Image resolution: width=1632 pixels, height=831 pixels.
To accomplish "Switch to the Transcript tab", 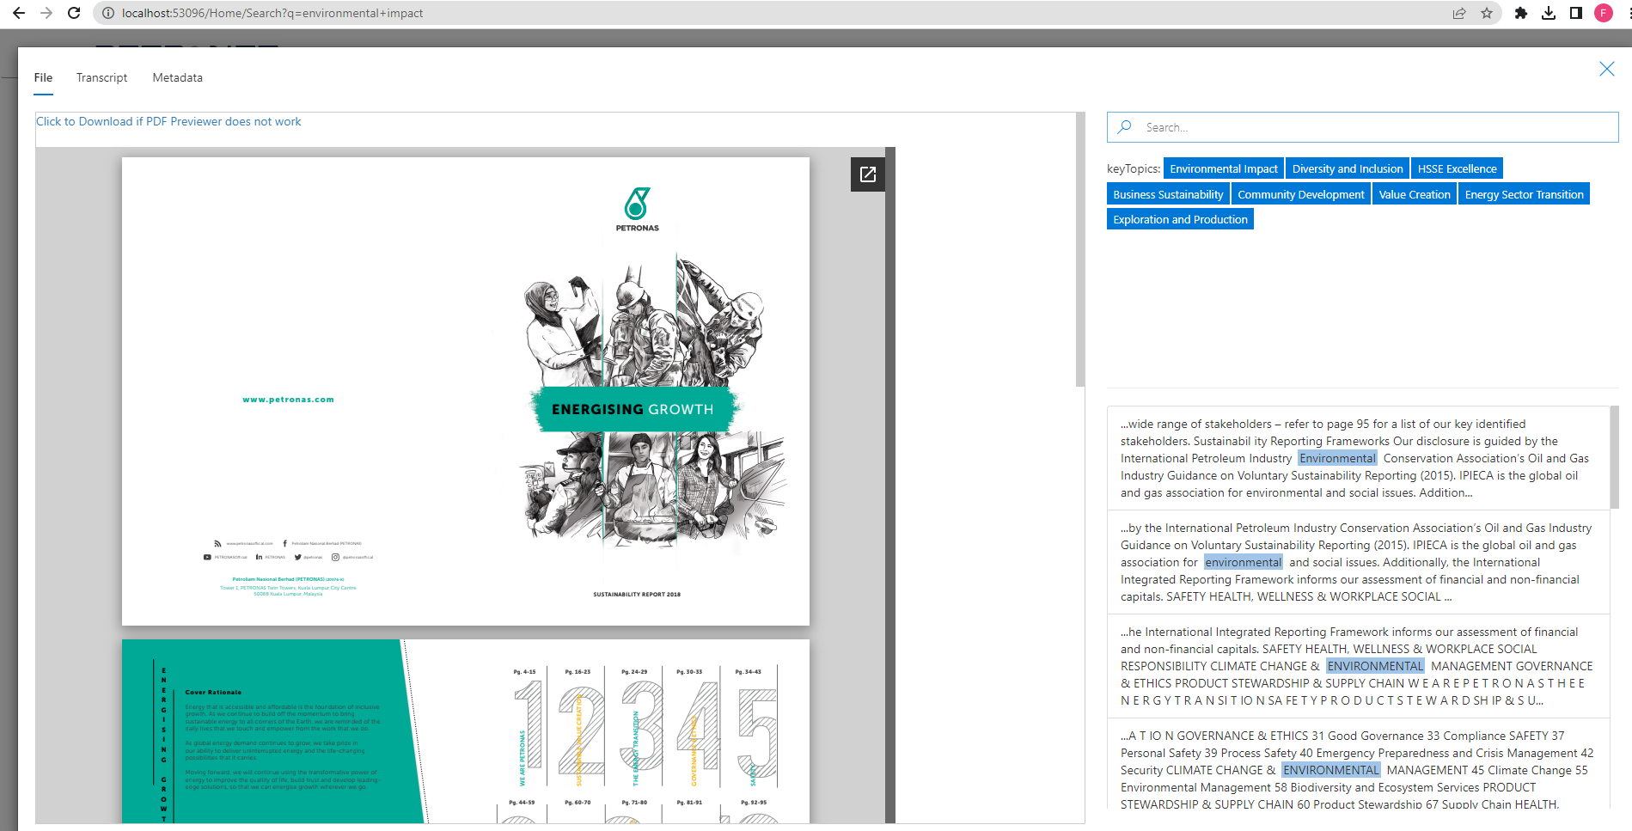I will [101, 77].
